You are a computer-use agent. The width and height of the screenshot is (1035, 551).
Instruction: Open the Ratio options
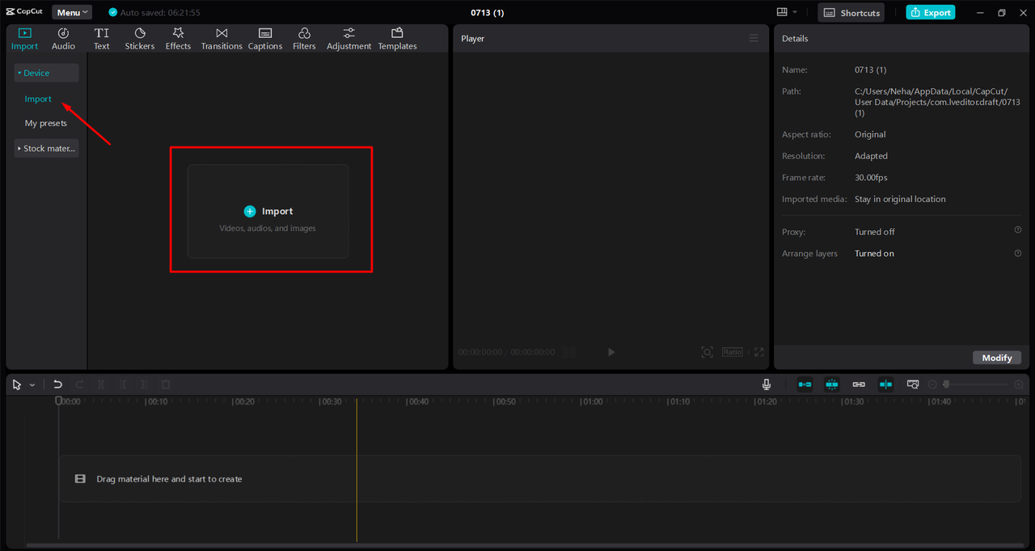[x=733, y=352]
